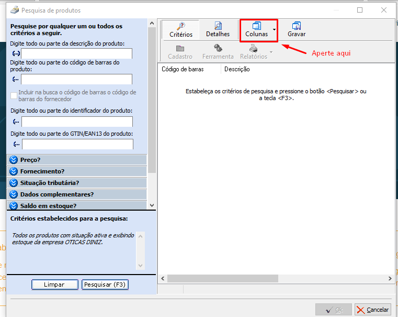398x317 pixels.
Task: Focus the identificador do produto input field
Action: [x=77, y=122]
